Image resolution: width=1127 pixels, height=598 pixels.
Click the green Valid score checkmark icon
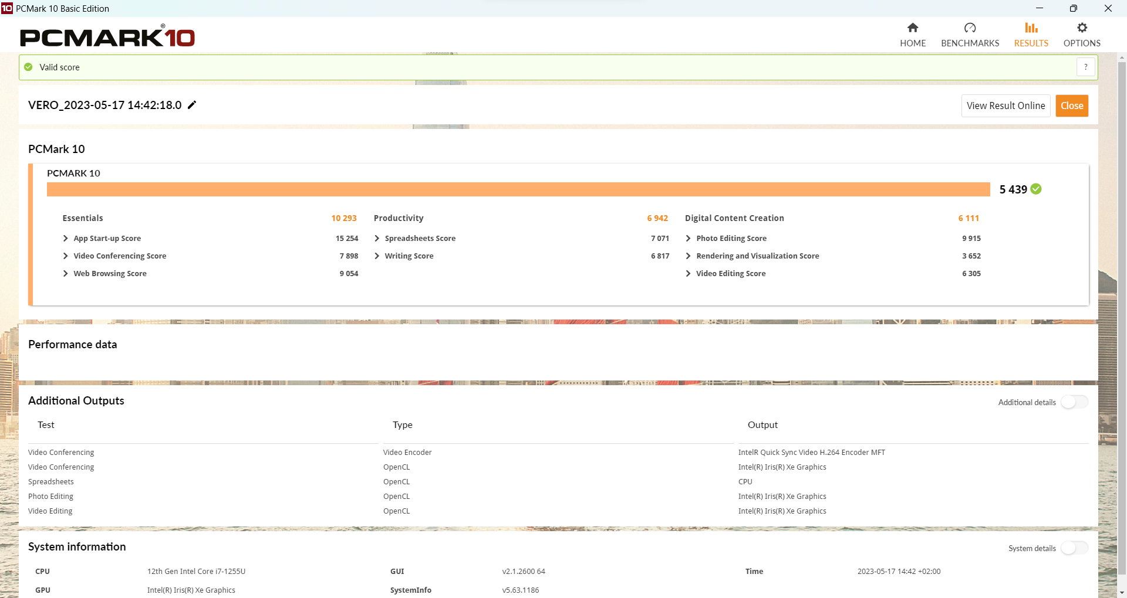pos(28,67)
